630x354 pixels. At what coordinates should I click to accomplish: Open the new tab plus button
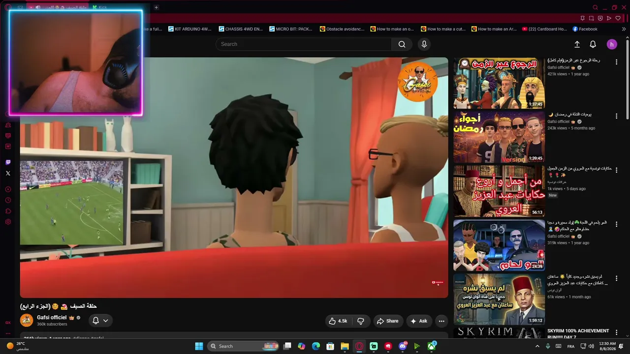(156, 7)
